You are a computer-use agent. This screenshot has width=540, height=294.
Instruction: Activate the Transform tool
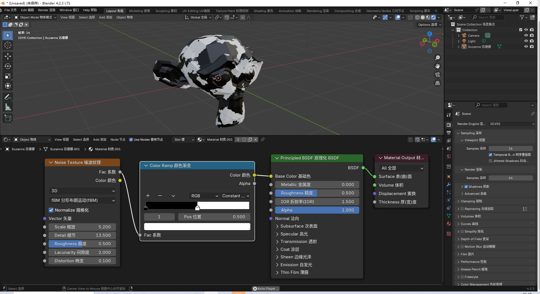click(x=8, y=86)
